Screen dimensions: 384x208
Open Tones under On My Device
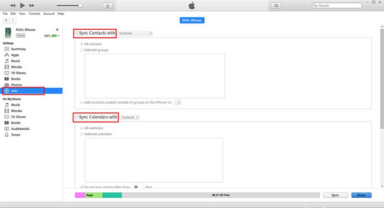point(15,135)
